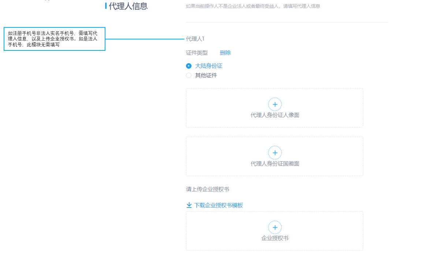Click the 代理人信息 section header
Image resolution: width=439 pixels, height=254 pixels.
coord(127,5)
